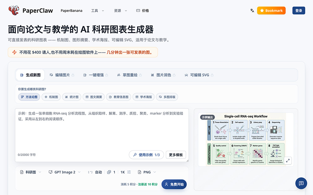Open the PNG format dropdown
Image resolution: width=313 pixels, height=195 pixels.
point(147,172)
